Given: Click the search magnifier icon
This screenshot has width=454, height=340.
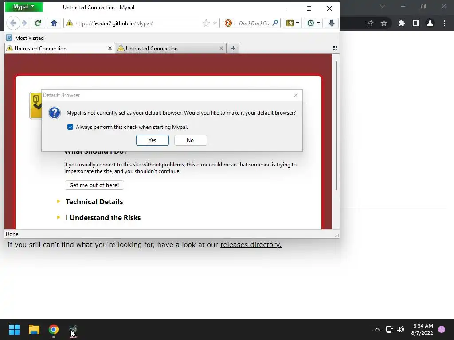Looking at the screenshot, I should 275,23.
